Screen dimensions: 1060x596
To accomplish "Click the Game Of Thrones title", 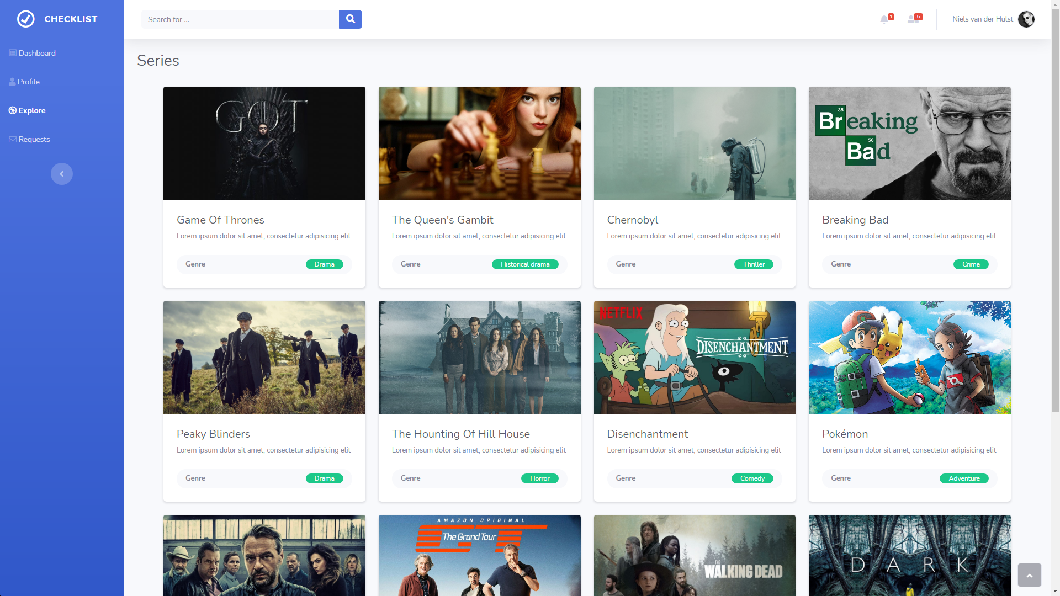I will (220, 220).
